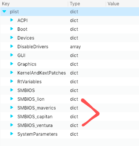Screen dimensions: 139x146
Task: Select the GUI key name
Action: (21, 56)
